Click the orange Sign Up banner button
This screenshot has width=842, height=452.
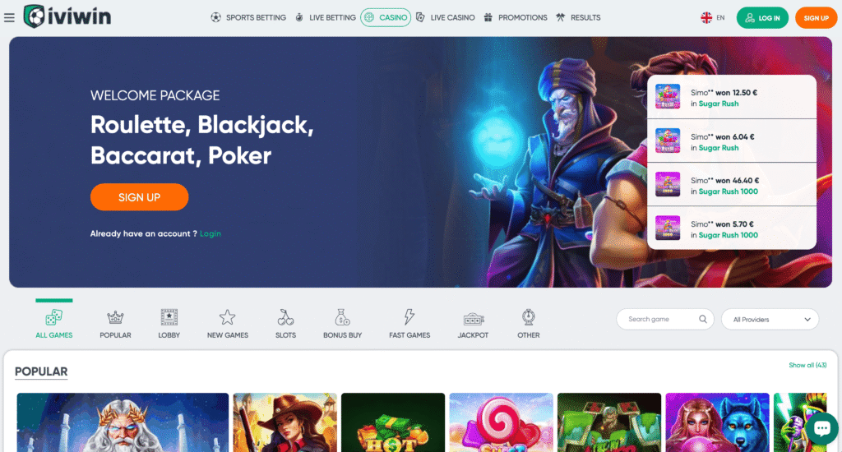tap(139, 197)
